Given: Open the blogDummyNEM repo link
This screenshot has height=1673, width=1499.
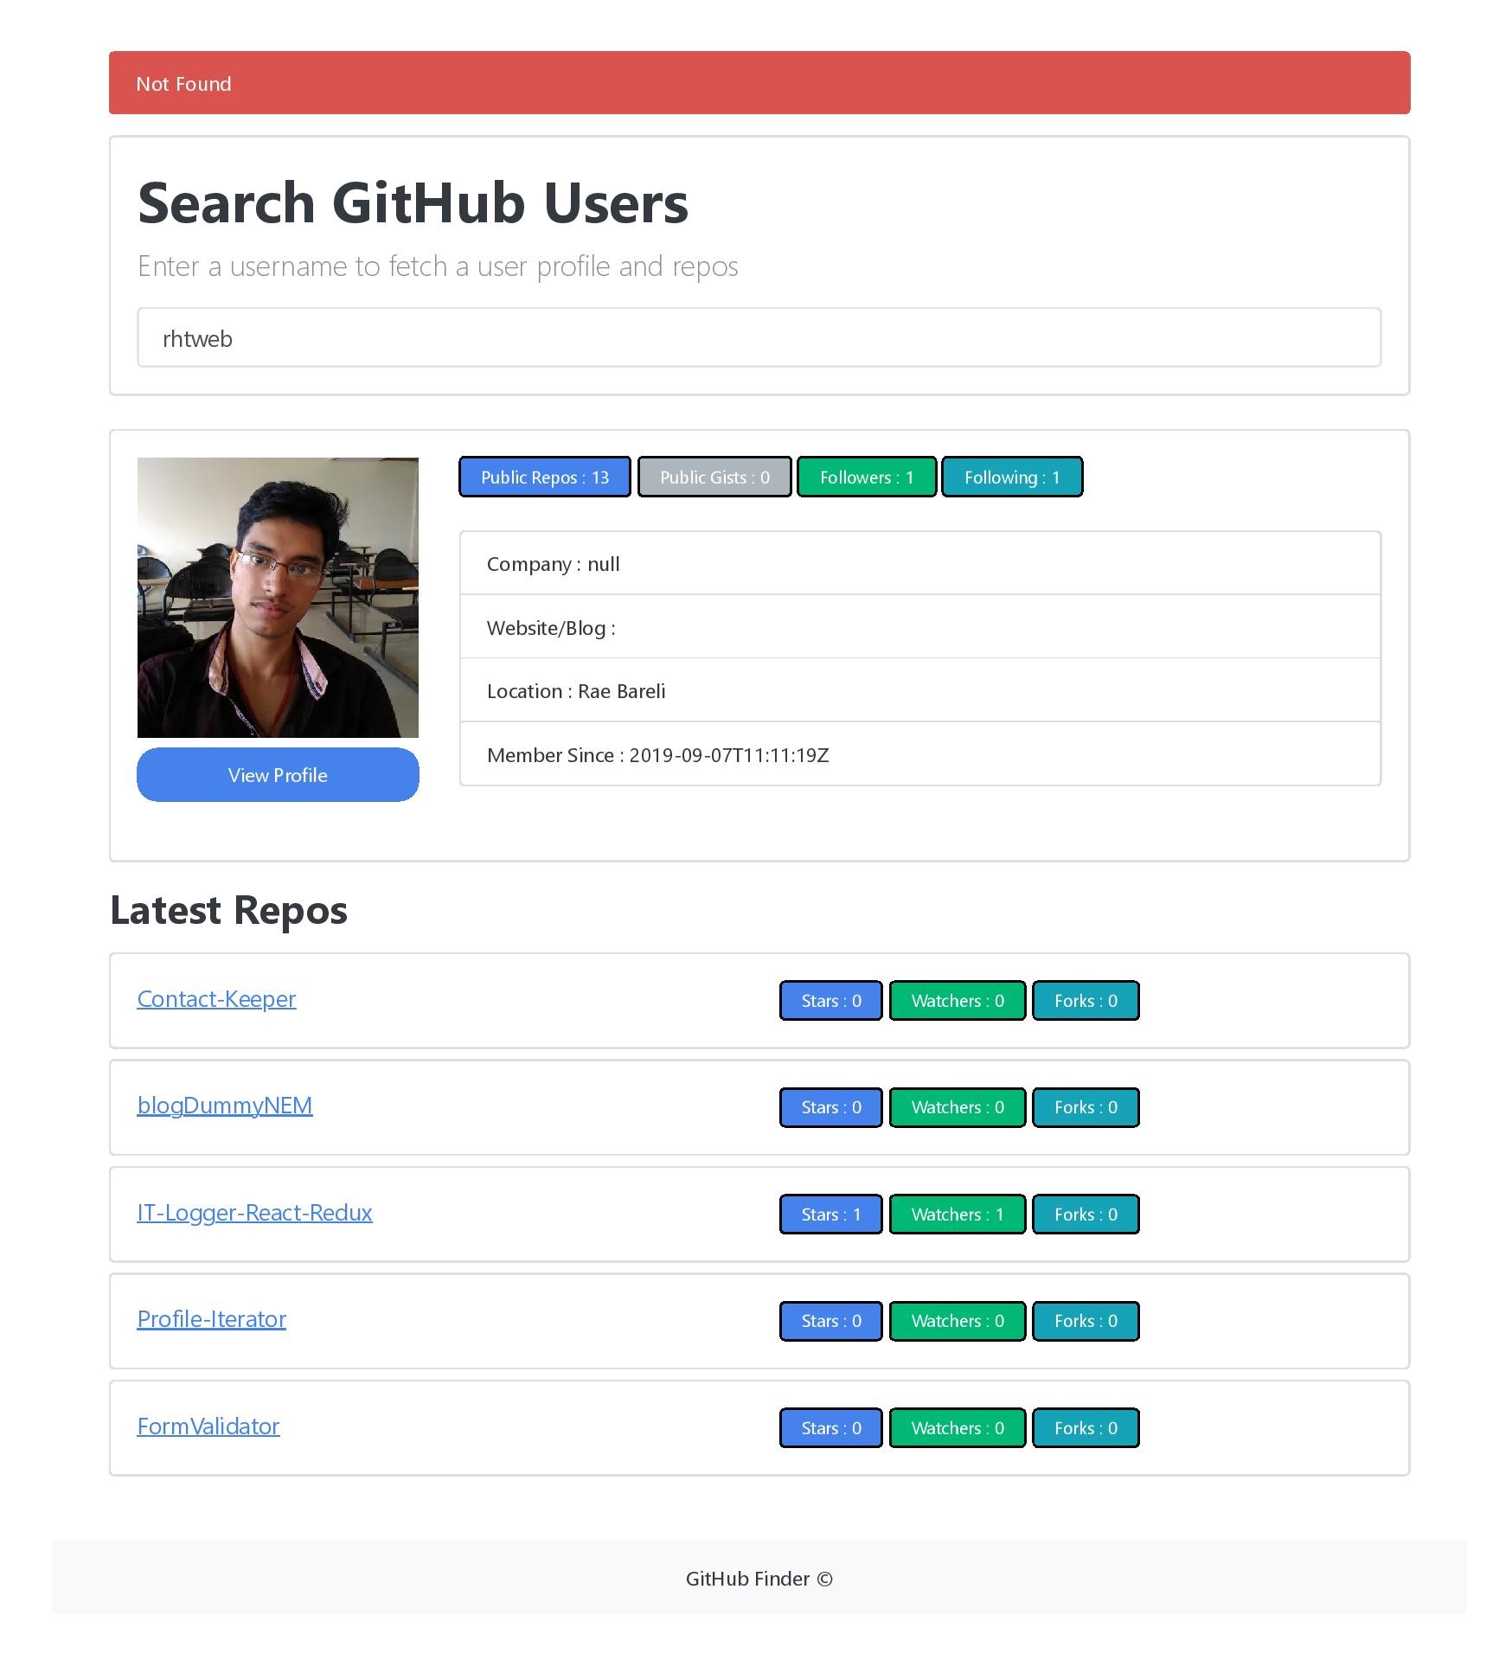Looking at the screenshot, I should pyautogui.click(x=225, y=1106).
